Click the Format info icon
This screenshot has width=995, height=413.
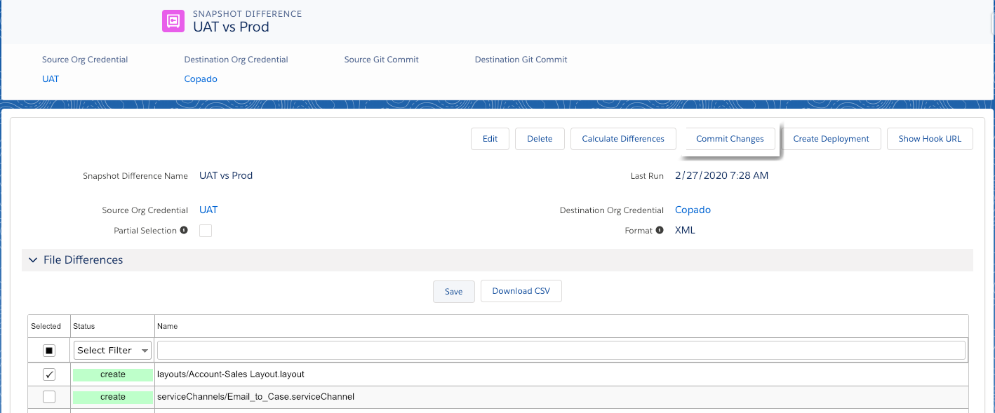tap(660, 230)
